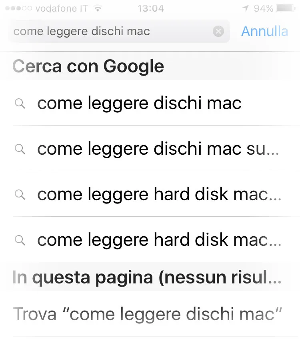The image size is (300, 349).
Task: Tap the Wi-Fi icon in the status bar
Action: point(98,7)
